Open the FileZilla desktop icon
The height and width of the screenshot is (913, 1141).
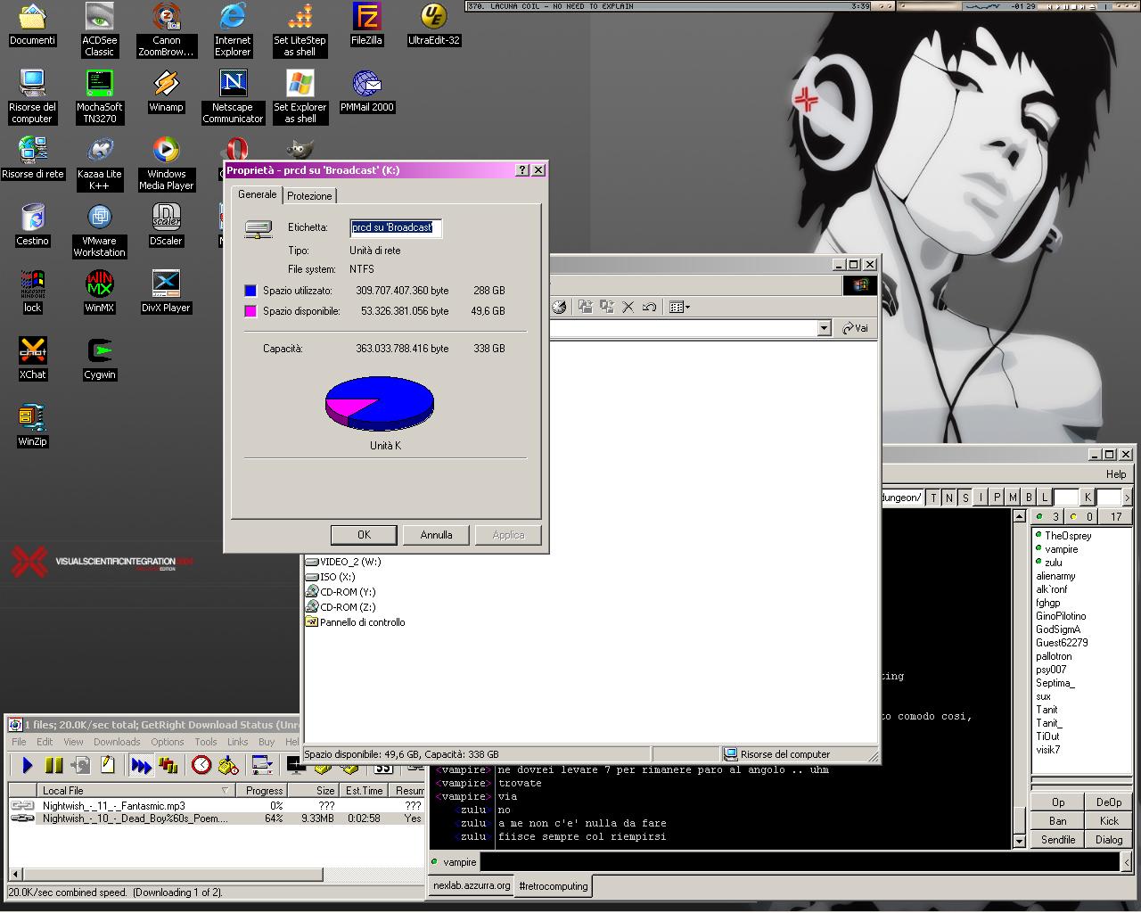(366, 24)
